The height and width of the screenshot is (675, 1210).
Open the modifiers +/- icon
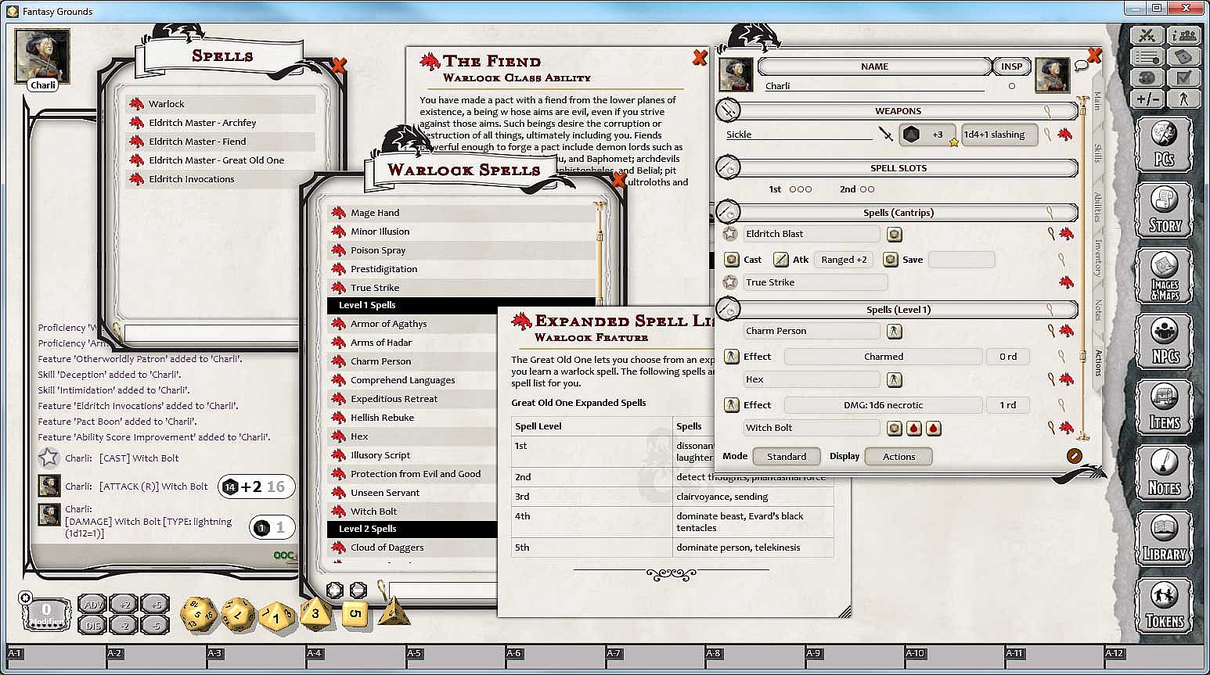pyautogui.click(x=1147, y=99)
